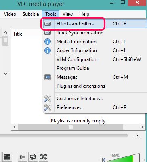Open the Help menu

(x=84, y=14)
